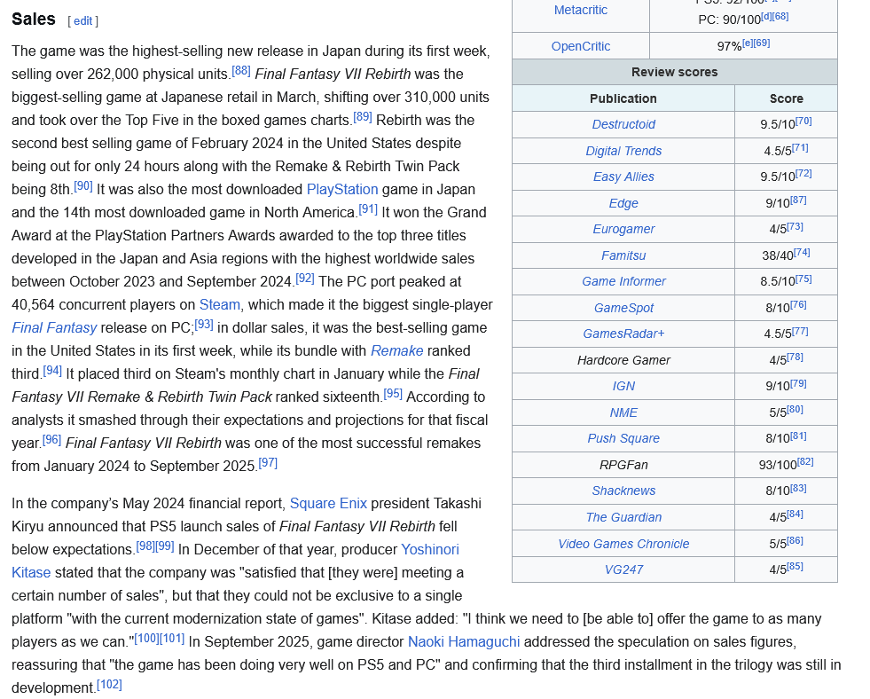
Task: Open citation 93 after release on PC
Action: click(204, 325)
